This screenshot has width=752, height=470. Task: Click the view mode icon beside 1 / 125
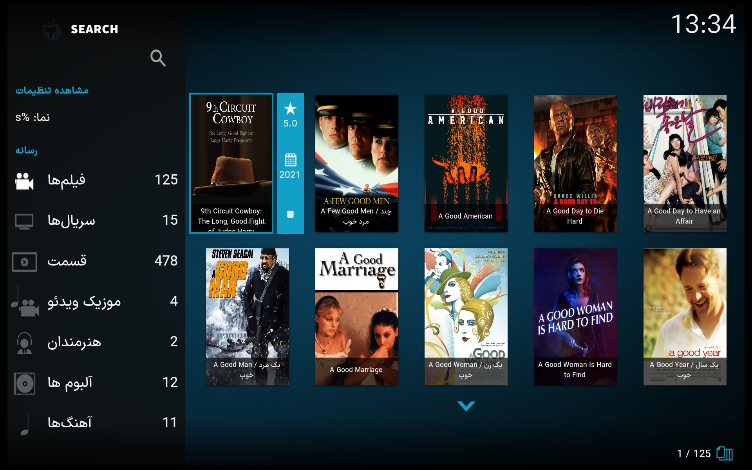(725, 454)
